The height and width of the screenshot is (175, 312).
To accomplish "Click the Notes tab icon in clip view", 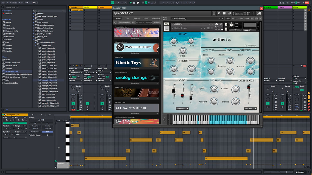I will pyautogui.click(x=32, y=115).
